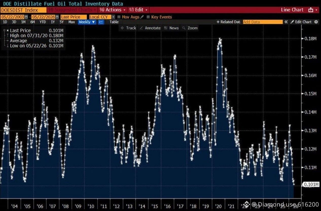Open the export chart share icon
The image size is (321, 211).
tap(311, 10)
